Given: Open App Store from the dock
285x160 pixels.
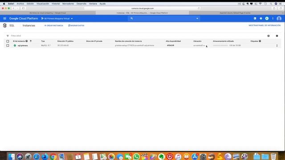Looking at the screenshot, I should [195, 156].
